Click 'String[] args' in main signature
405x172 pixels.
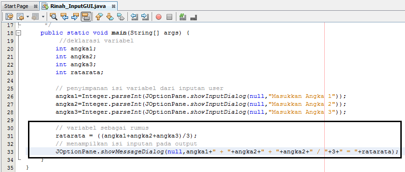click(x=154, y=33)
